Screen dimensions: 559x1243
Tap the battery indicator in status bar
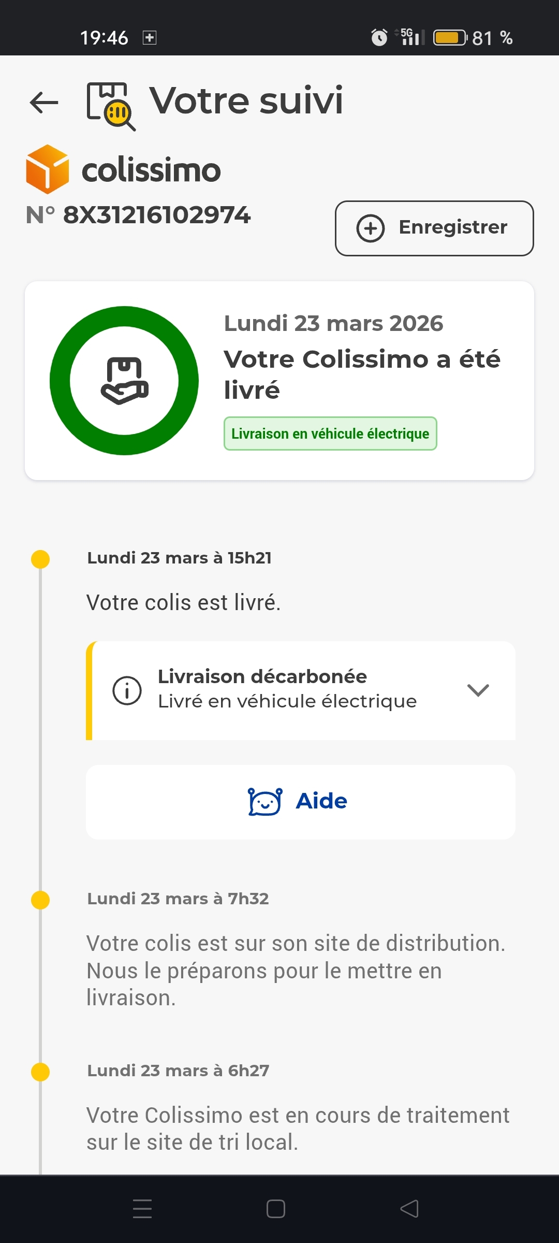449,38
